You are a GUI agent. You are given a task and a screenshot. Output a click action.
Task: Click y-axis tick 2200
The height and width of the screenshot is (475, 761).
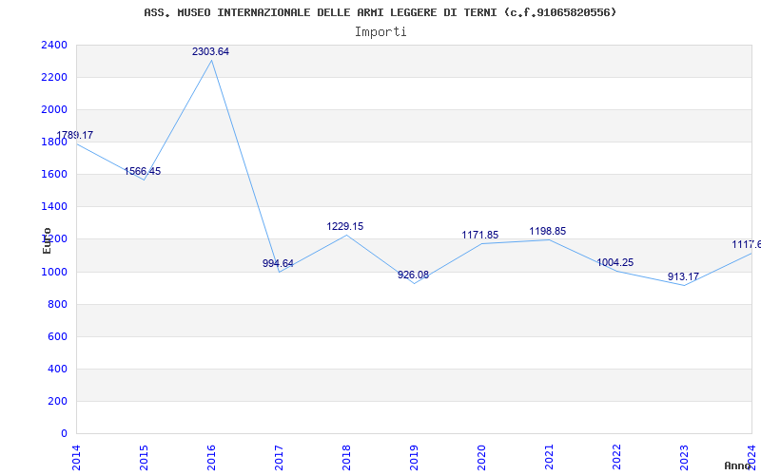point(54,77)
